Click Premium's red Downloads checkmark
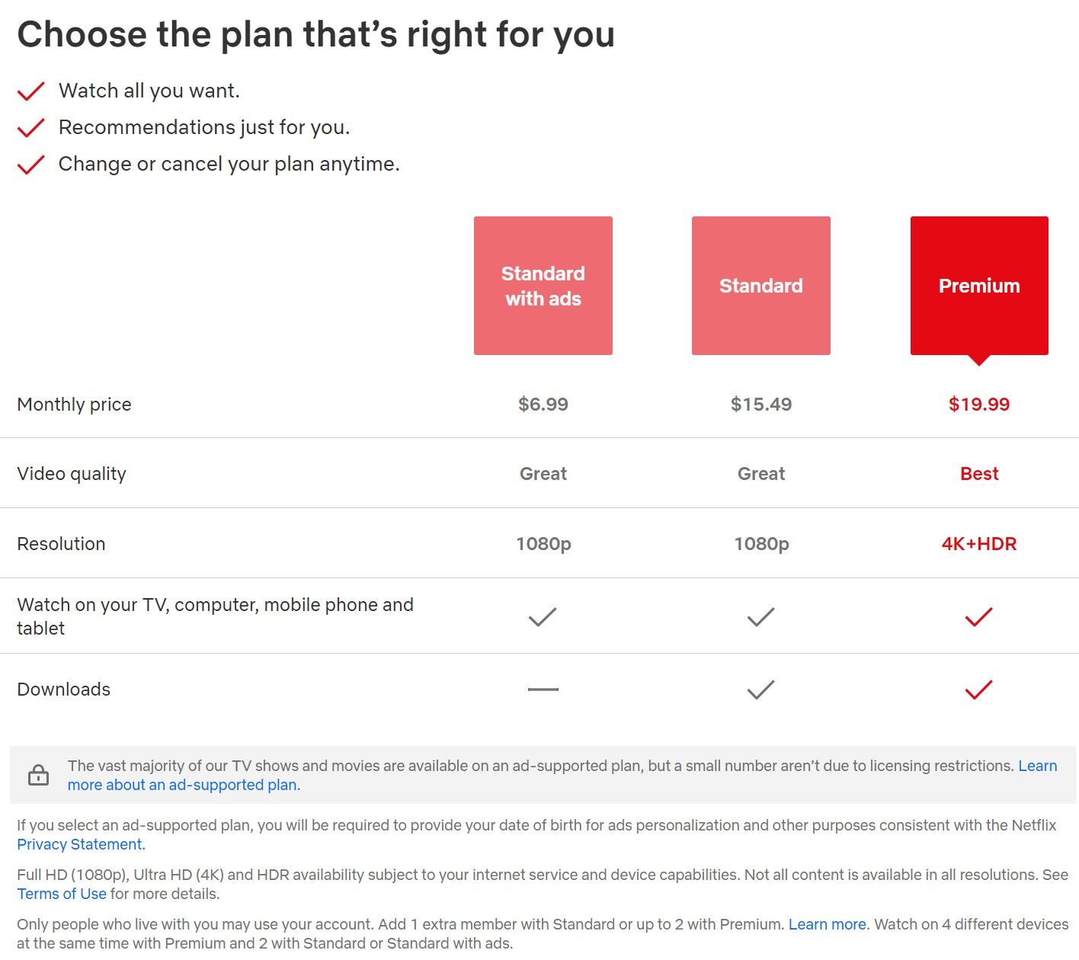The width and height of the screenshot is (1079, 960). click(979, 690)
